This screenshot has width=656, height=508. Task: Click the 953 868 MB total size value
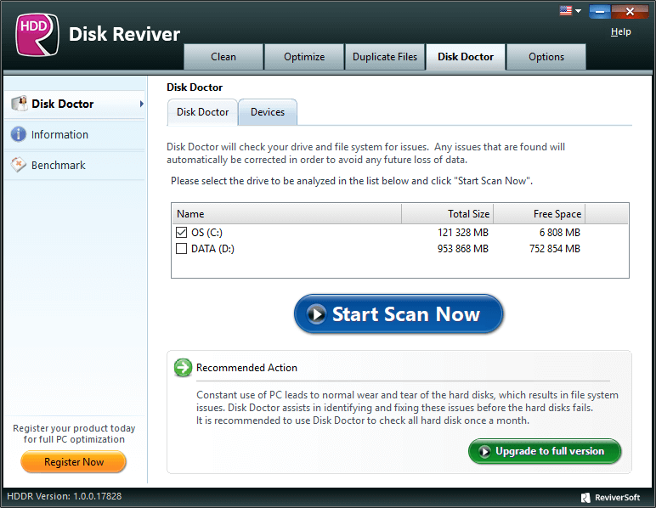pyautogui.click(x=463, y=249)
